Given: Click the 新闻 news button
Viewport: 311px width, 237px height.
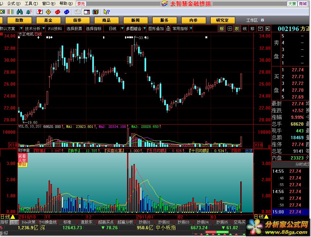Looking at the screenshot, I should click(135, 20).
